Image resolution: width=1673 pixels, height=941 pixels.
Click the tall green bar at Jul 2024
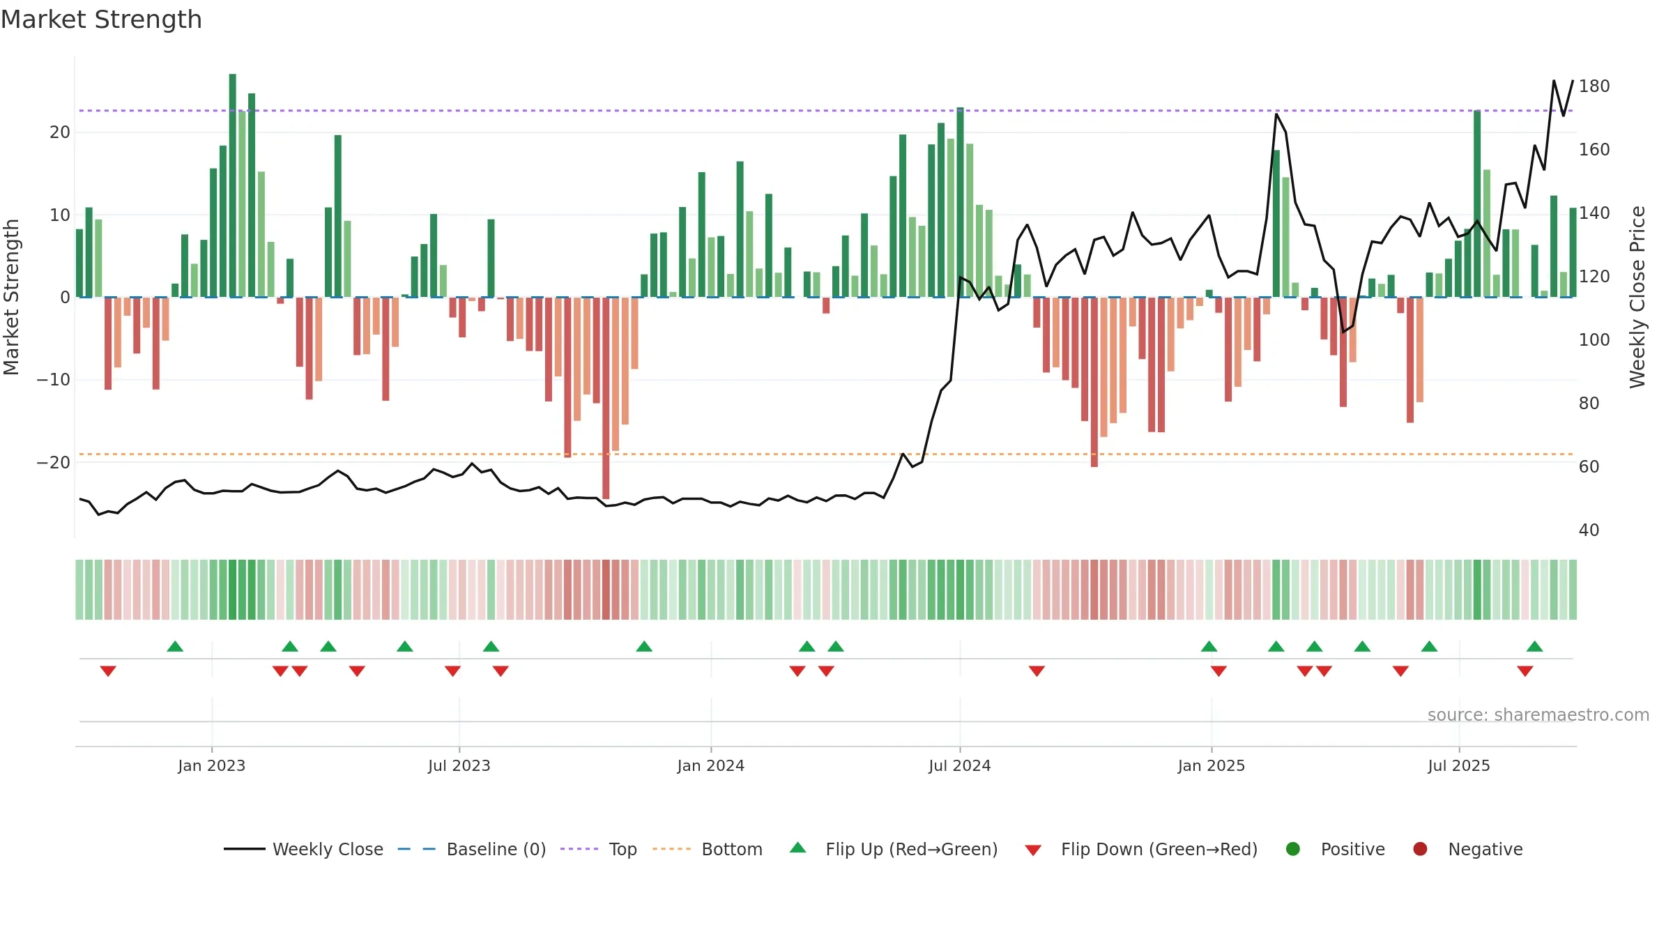point(960,202)
